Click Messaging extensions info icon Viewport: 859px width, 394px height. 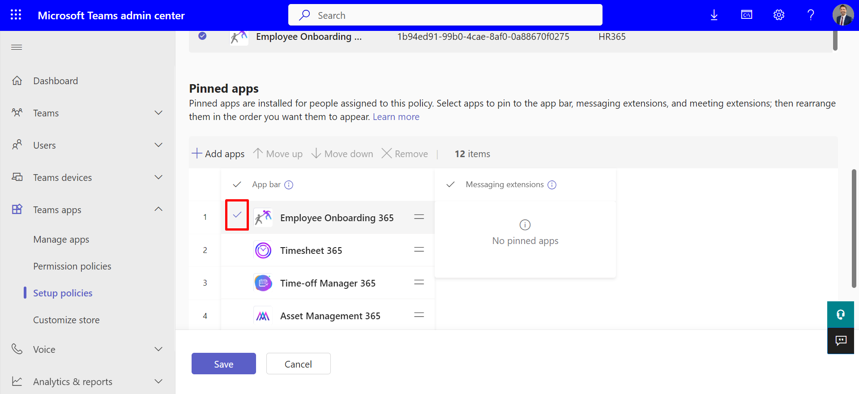pyautogui.click(x=552, y=185)
